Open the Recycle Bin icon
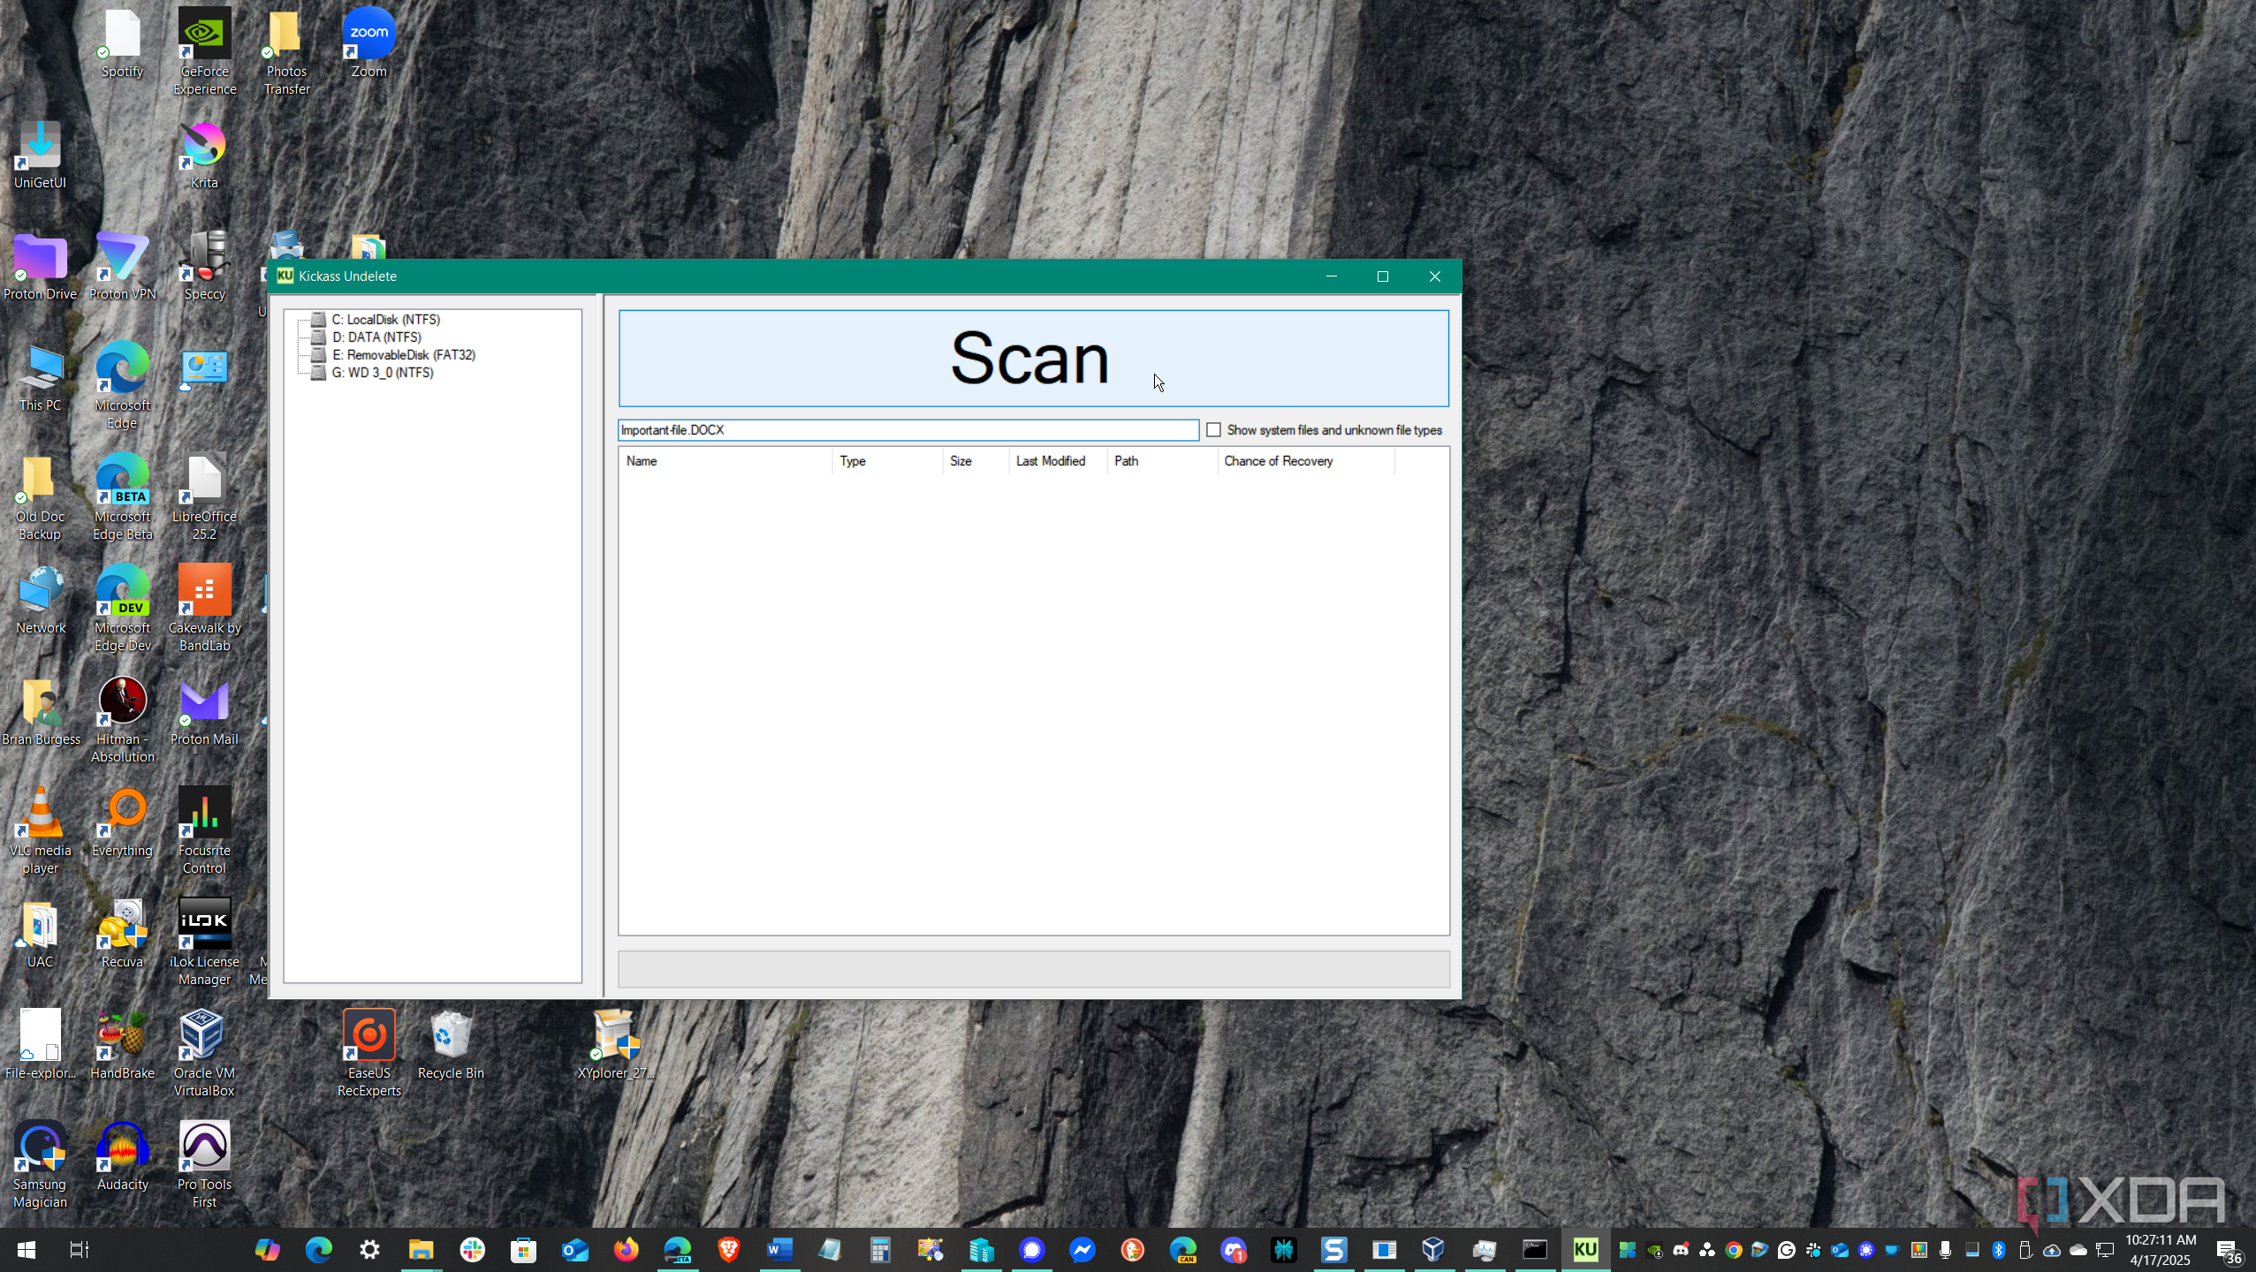 pos(451,1046)
